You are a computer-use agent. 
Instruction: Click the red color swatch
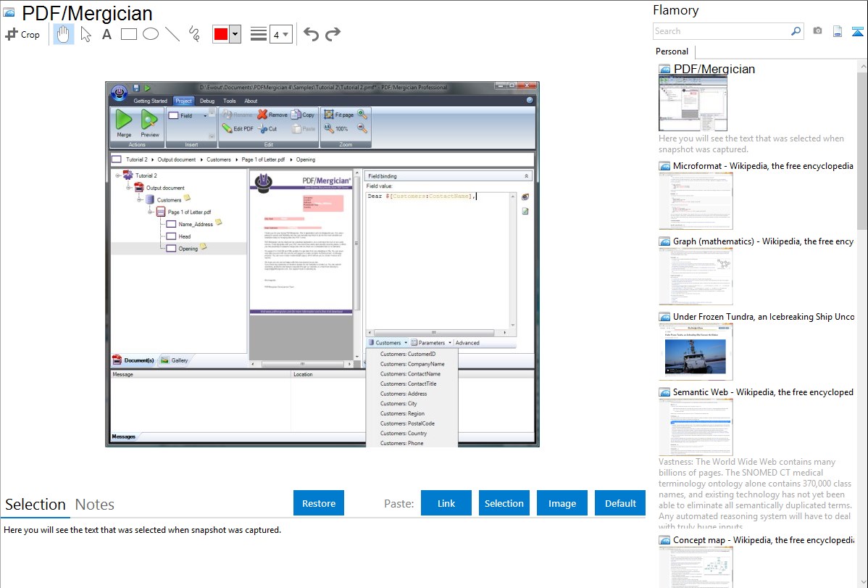(x=221, y=34)
